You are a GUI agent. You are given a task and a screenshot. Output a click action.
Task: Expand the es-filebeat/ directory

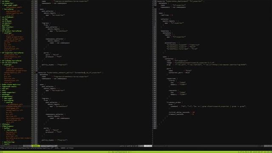8,17
